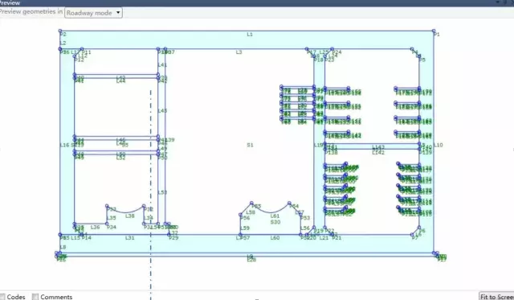The image size is (514, 300).
Task: Click the Fit to Screen button
Action: (x=496, y=297)
